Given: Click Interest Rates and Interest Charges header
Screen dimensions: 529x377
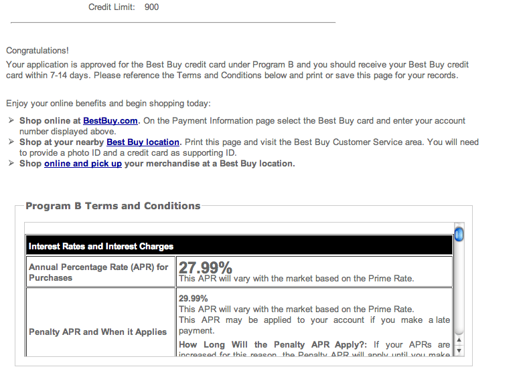Looking at the screenshot, I should coord(239,246).
